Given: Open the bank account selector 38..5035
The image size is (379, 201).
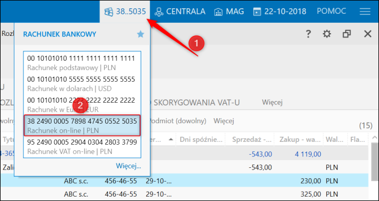Looking at the screenshot, I should click(125, 12).
